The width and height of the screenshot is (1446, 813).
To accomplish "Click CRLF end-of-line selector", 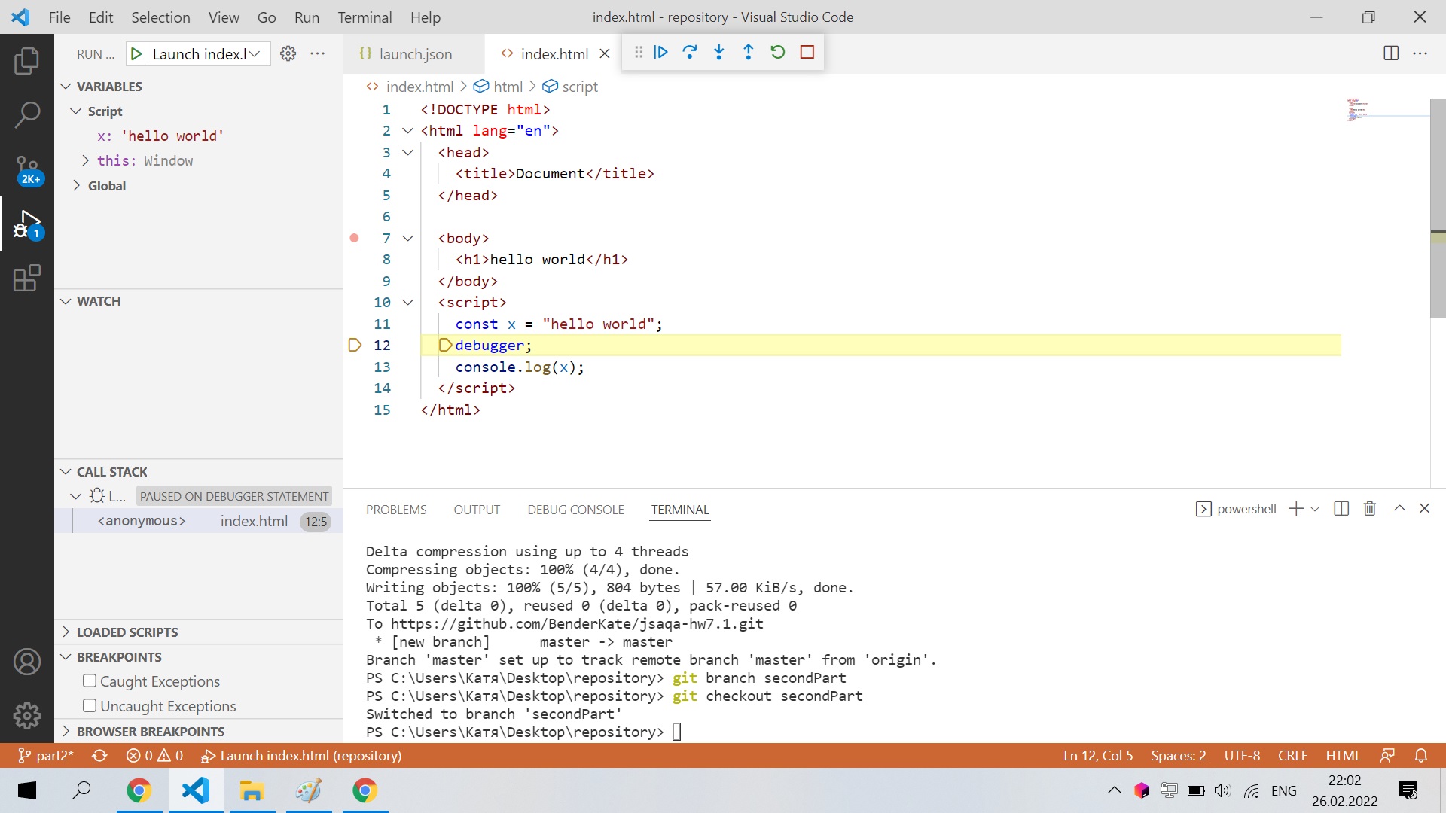I will 1292,756.
